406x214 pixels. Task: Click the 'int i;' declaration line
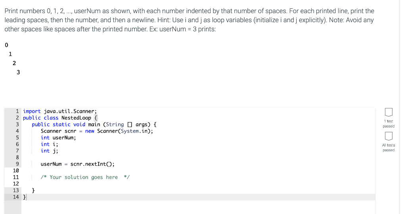pos(50,144)
